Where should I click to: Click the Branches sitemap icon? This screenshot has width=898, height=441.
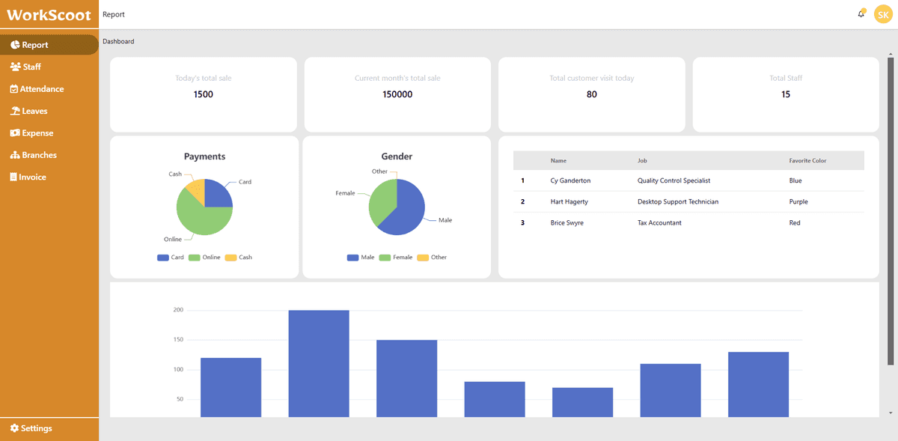pyautogui.click(x=16, y=155)
